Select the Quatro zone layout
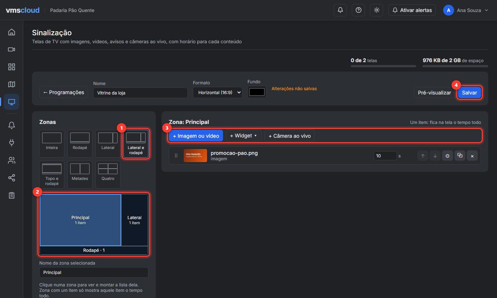The image size is (497, 298). [108, 174]
